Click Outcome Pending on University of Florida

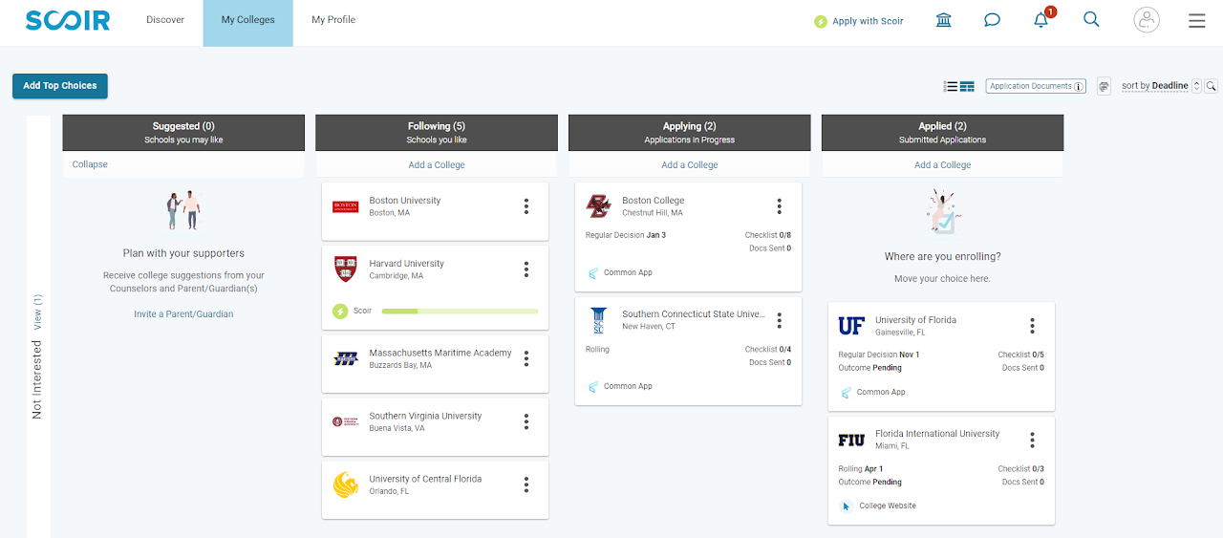pos(870,368)
